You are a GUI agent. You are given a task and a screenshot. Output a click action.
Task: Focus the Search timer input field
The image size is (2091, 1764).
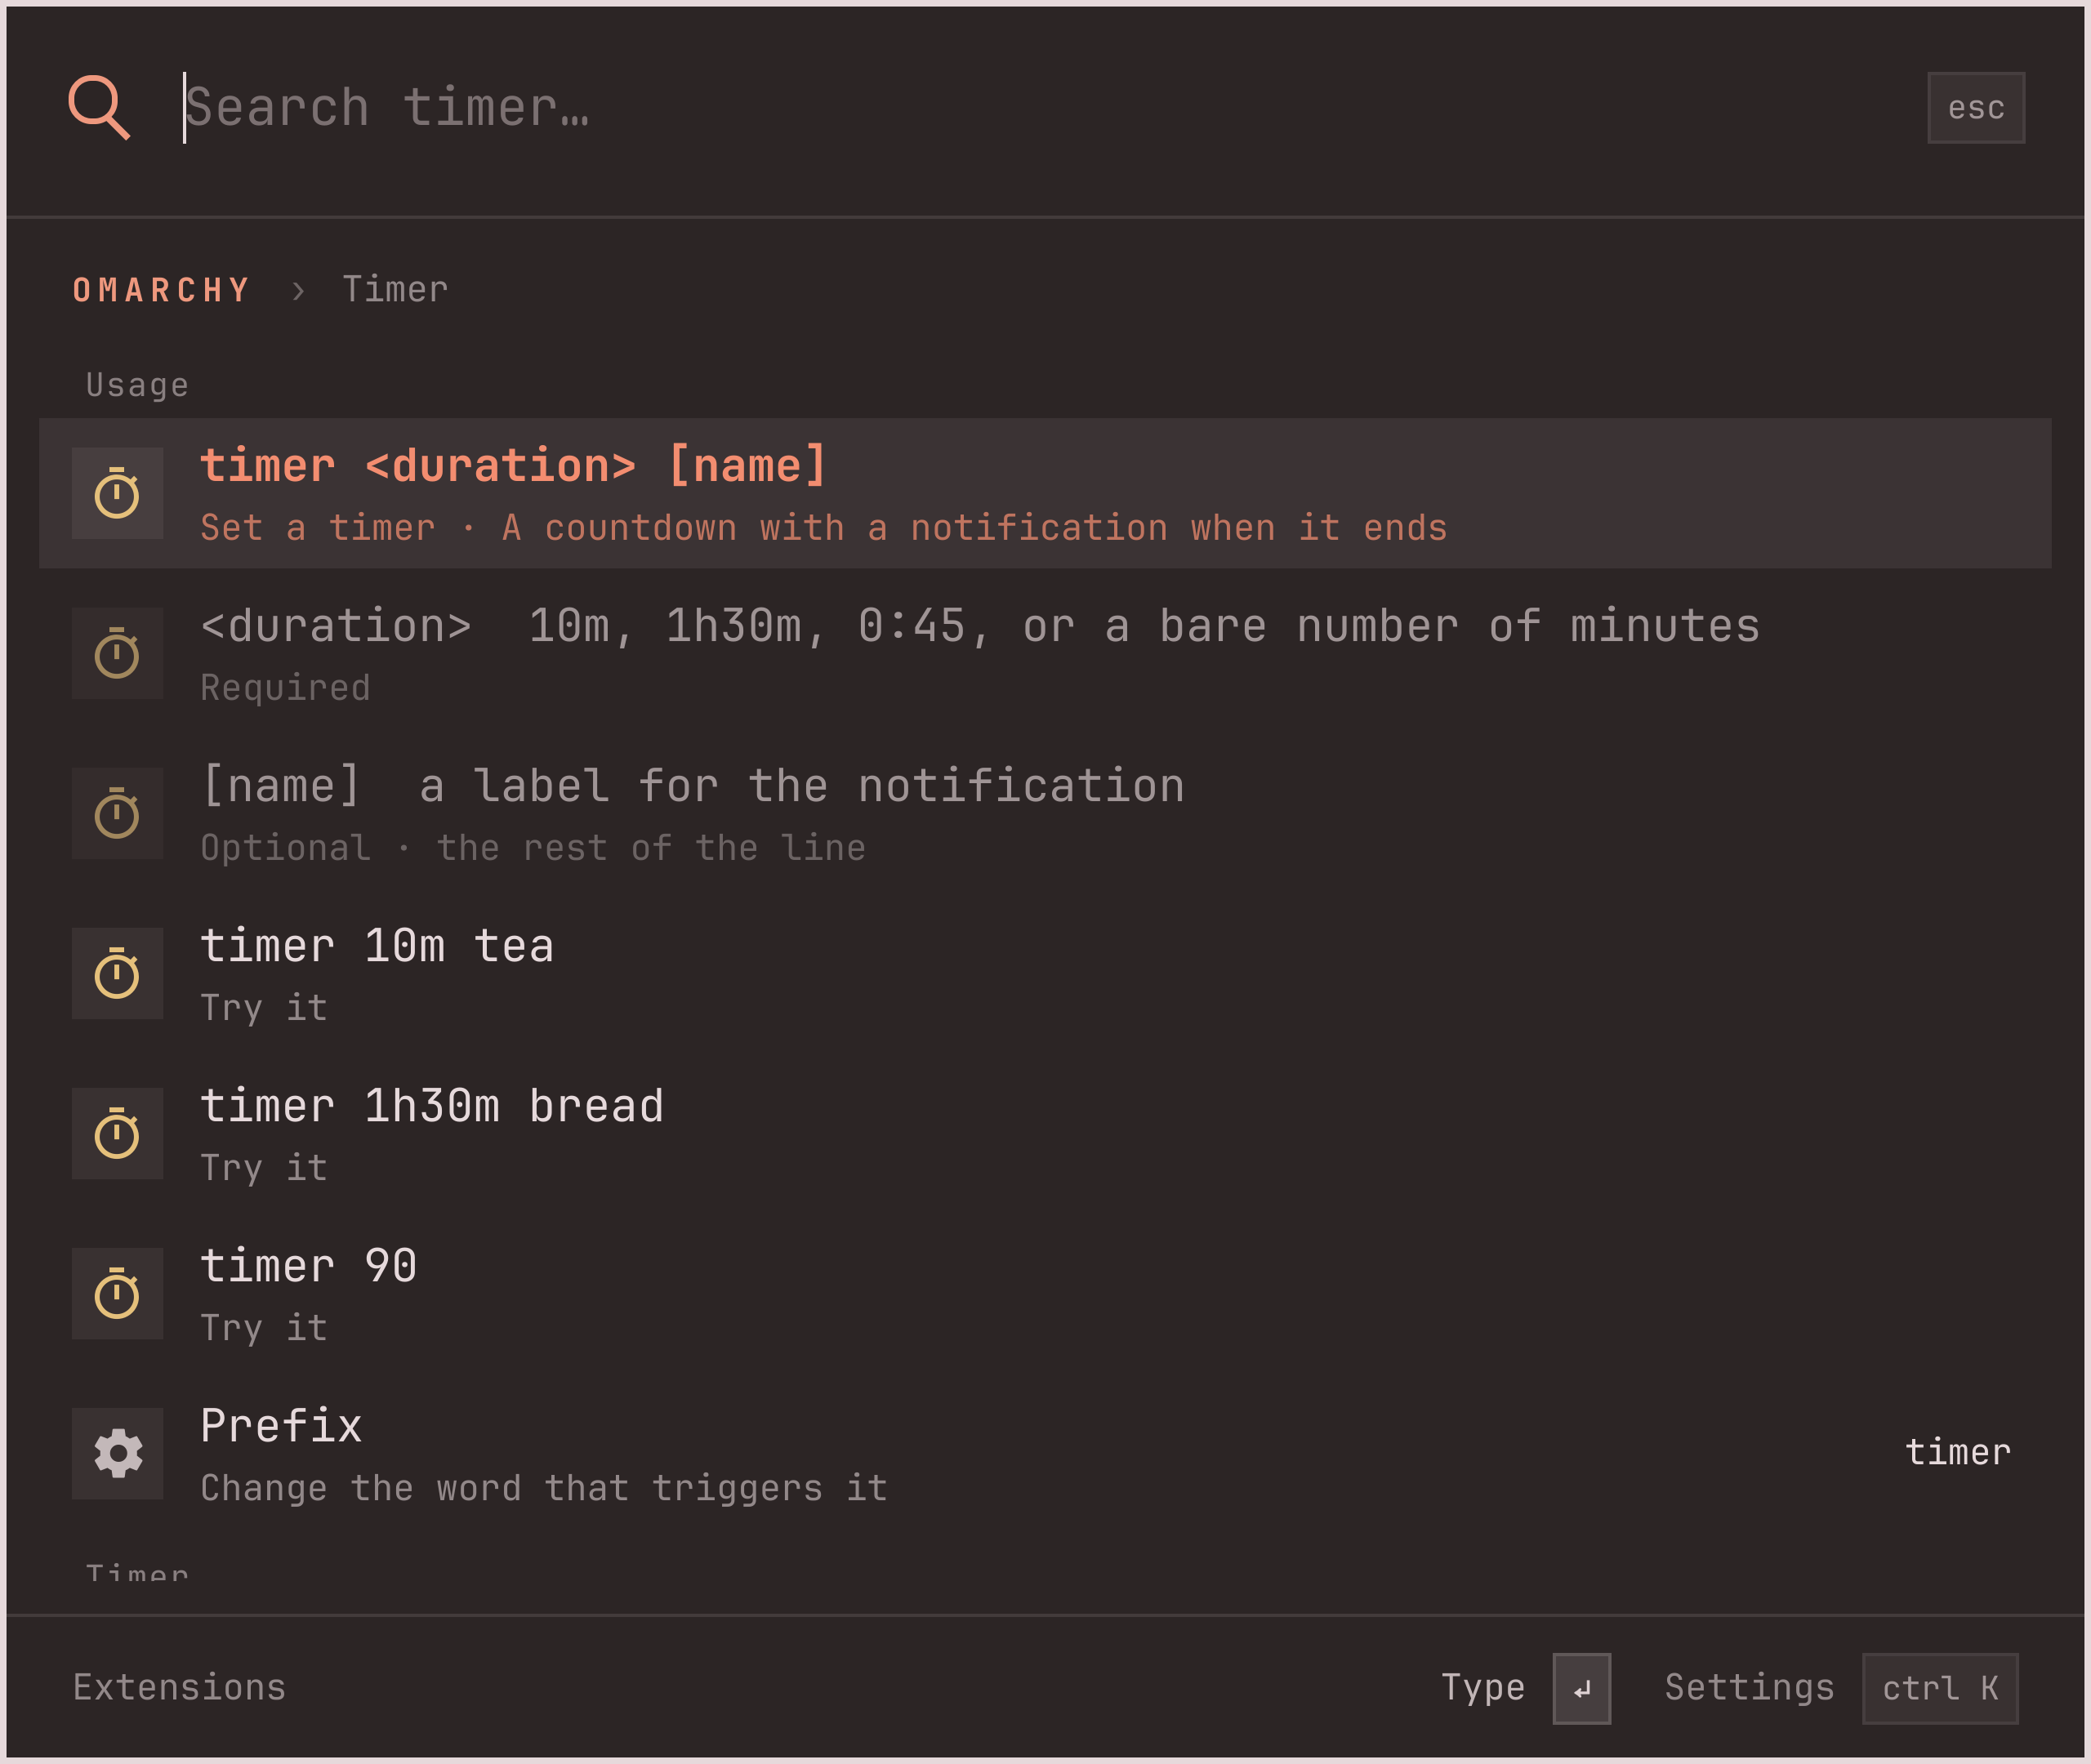click(1040, 107)
